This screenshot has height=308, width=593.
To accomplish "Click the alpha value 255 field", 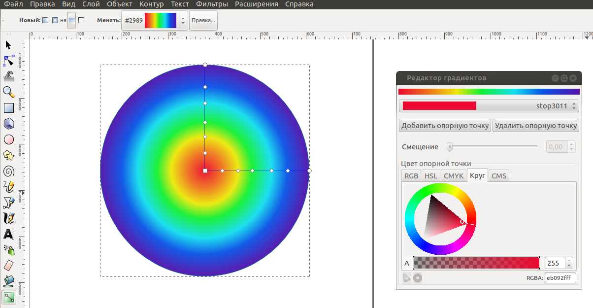I will tap(555, 263).
